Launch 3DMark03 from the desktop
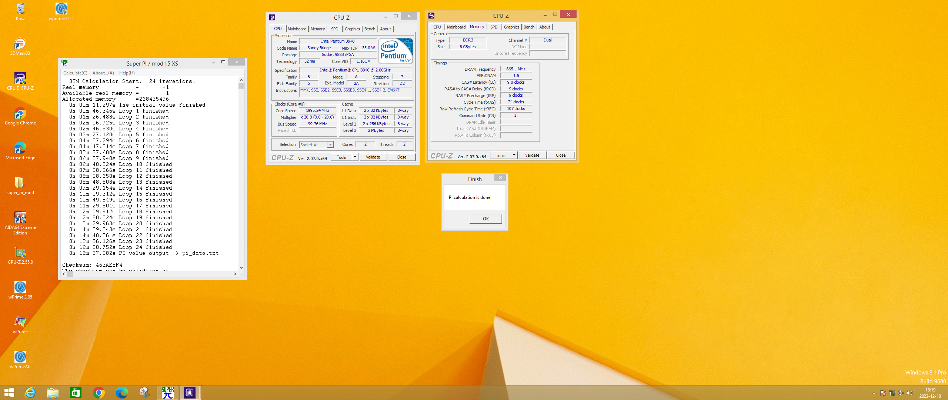This screenshot has height=400, width=948. click(20, 46)
